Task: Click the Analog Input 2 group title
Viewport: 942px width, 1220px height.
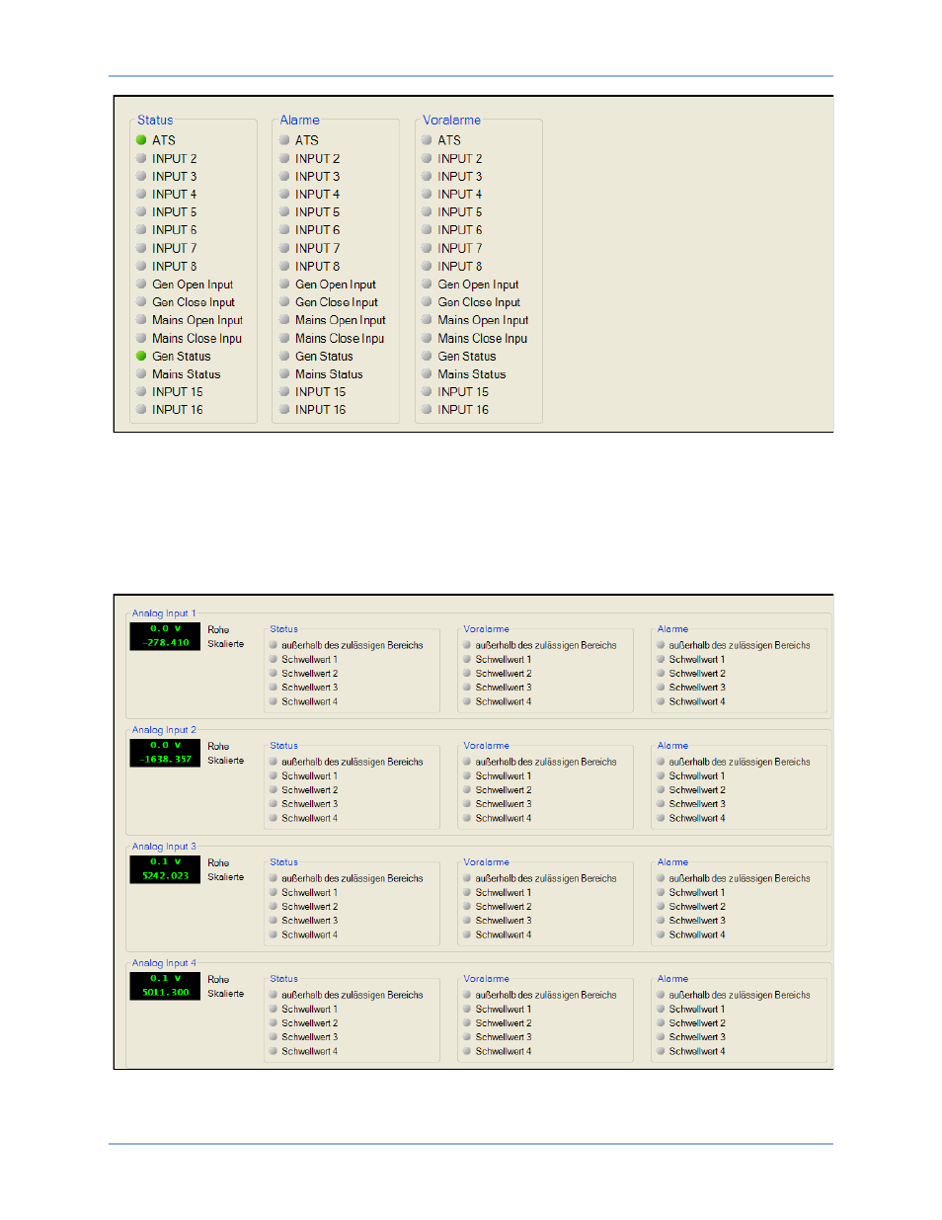Action: point(164,730)
